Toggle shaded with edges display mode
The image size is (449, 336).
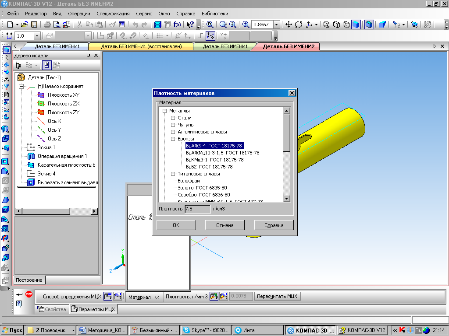pos(369,24)
